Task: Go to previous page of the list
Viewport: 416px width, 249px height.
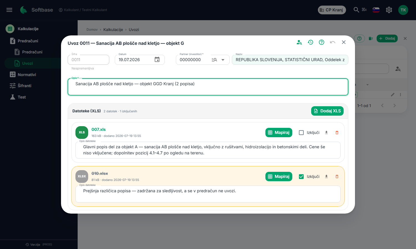Action: [x=382, y=105]
